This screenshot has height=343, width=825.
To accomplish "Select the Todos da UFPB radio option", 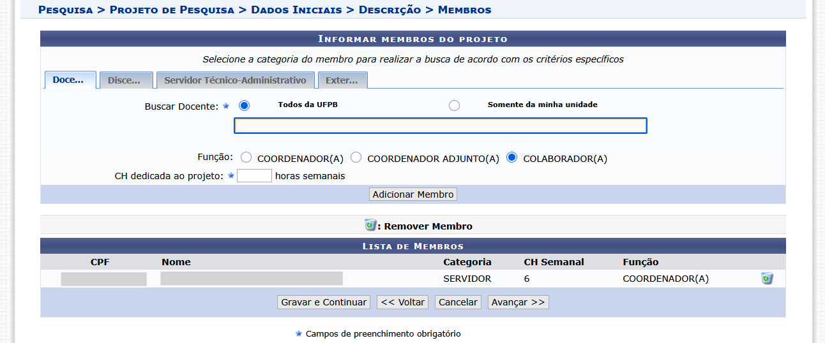I will 244,106.
